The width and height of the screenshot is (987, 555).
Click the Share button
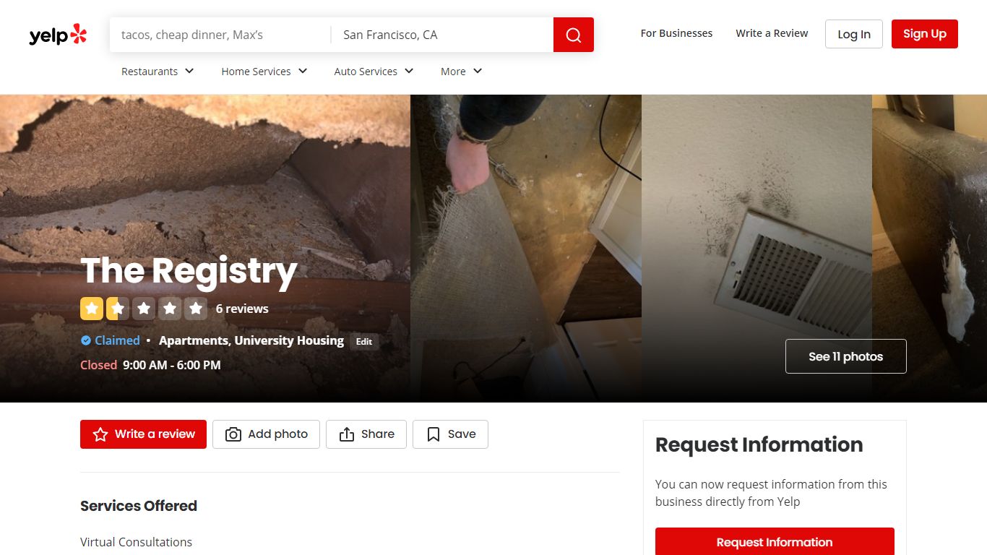[x=366, y=434]
